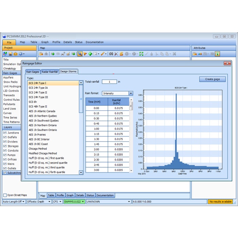This screenshot has height=238, width=238.
Task: Click the green plus Add entity tool
Action: [90, 54]
